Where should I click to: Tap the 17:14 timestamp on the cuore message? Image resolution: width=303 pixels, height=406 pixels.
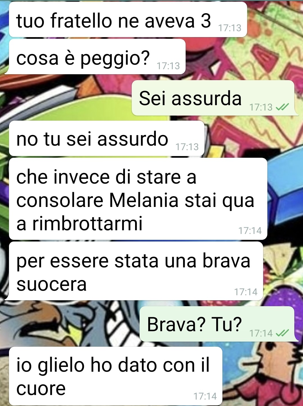click(x=205, y=396)
